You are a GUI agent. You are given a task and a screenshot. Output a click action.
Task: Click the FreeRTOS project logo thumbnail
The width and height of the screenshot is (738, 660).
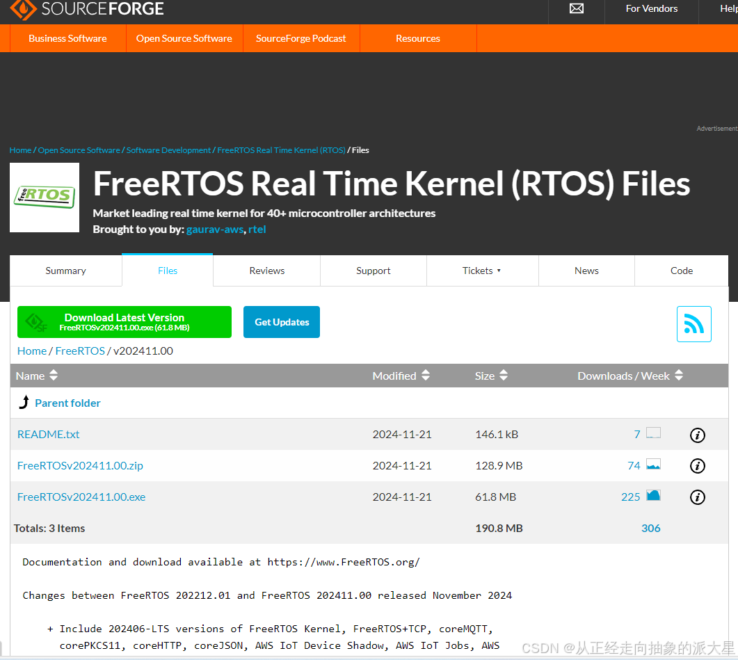pyautogui.click(x=45, y=198)
